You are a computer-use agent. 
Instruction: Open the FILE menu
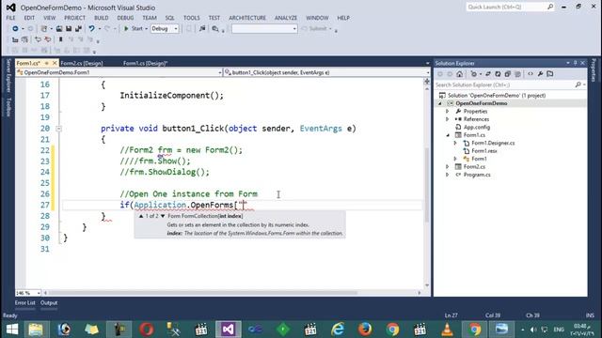tap(10, 18)
